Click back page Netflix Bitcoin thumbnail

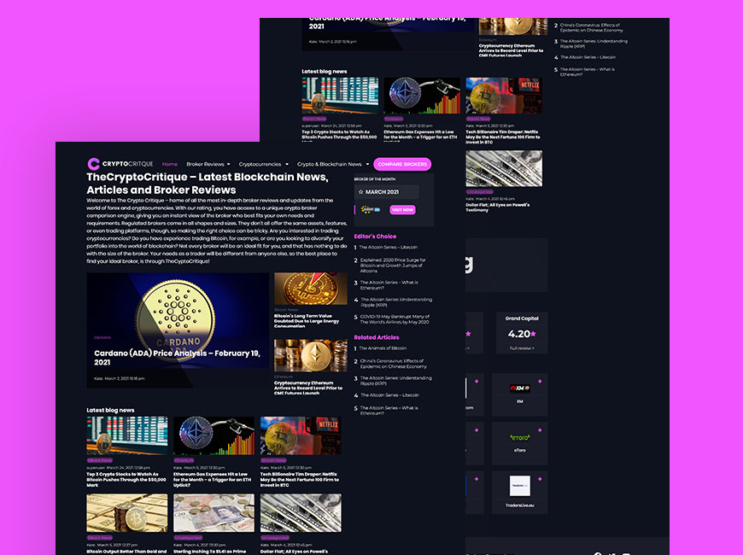pyautogui.click(x=504, y=96)
